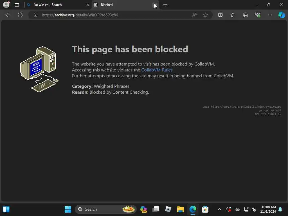Click the blocked URL footer text
Image resolution: width=288 pixels, height=216 pixels.
[x=242, y=107]
